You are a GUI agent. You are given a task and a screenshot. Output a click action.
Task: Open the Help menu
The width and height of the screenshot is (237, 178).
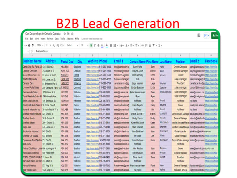[x=77, y=39]
